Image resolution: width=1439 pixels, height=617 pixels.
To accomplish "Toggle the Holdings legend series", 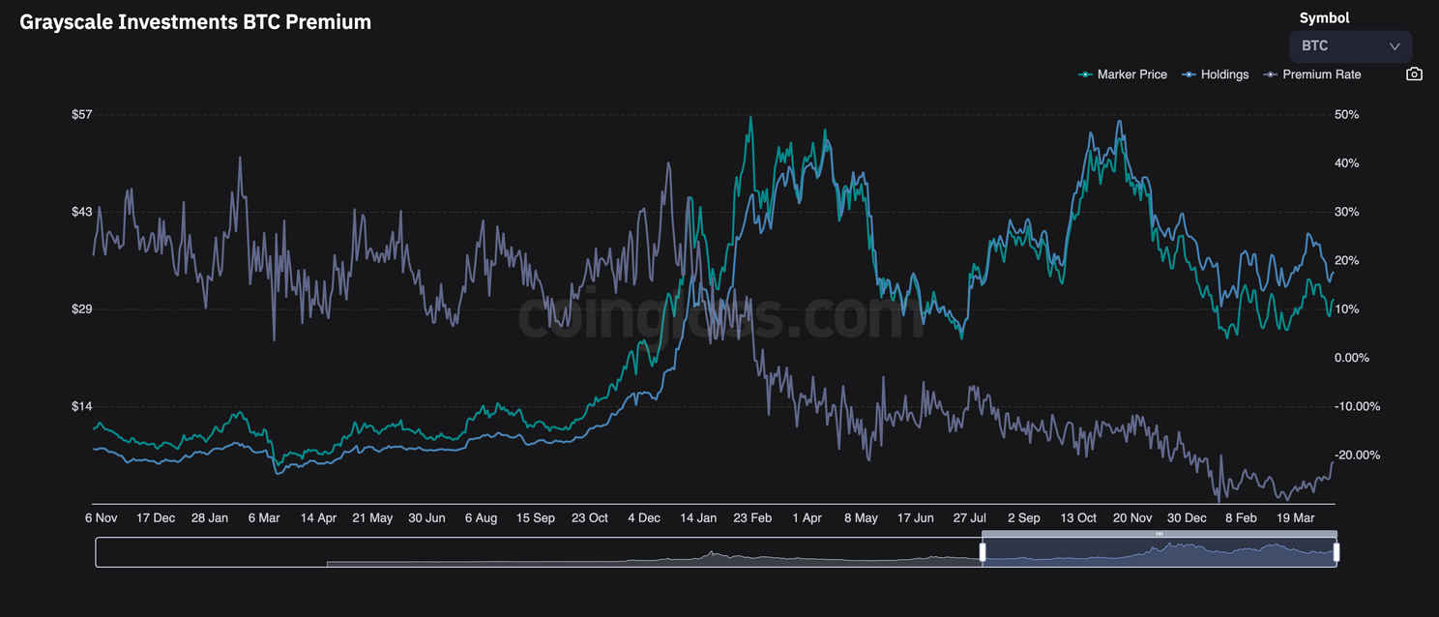I will tap(1216, 74).
